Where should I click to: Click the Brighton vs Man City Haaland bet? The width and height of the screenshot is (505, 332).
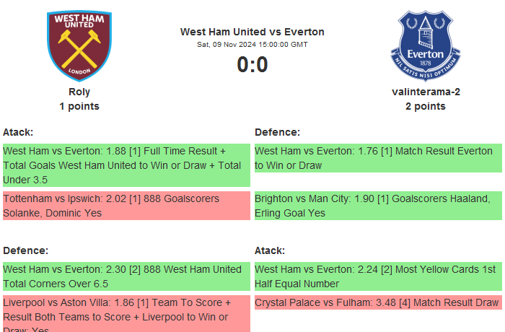(377, 206)
